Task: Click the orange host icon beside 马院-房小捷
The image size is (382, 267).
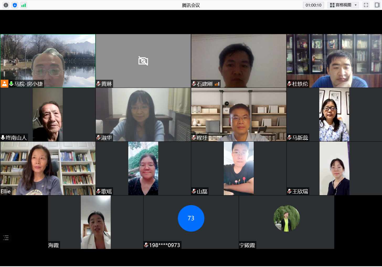Action: tap(4, 84)
